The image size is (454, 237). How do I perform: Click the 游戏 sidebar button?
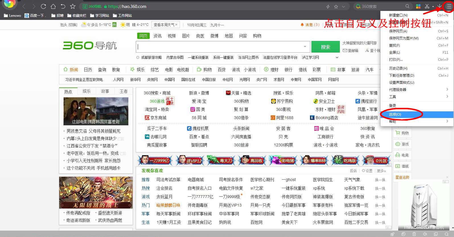[x=402, y=144]
